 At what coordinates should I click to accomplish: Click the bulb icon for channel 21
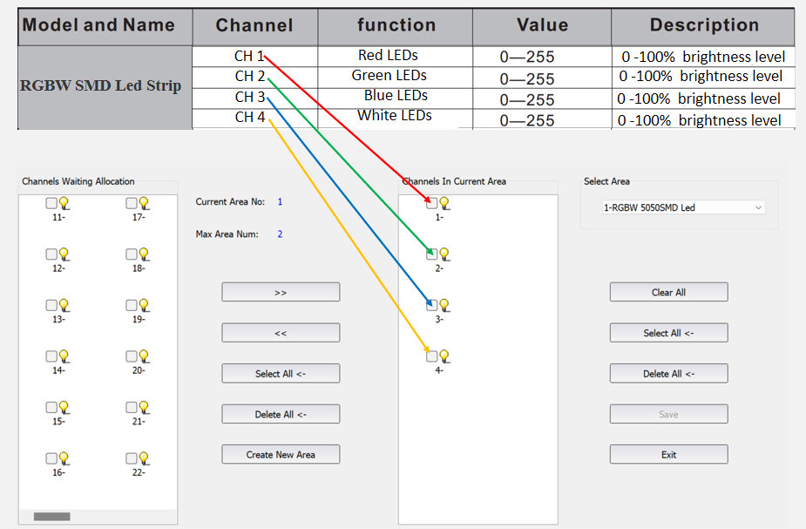[x=145, y=408]
